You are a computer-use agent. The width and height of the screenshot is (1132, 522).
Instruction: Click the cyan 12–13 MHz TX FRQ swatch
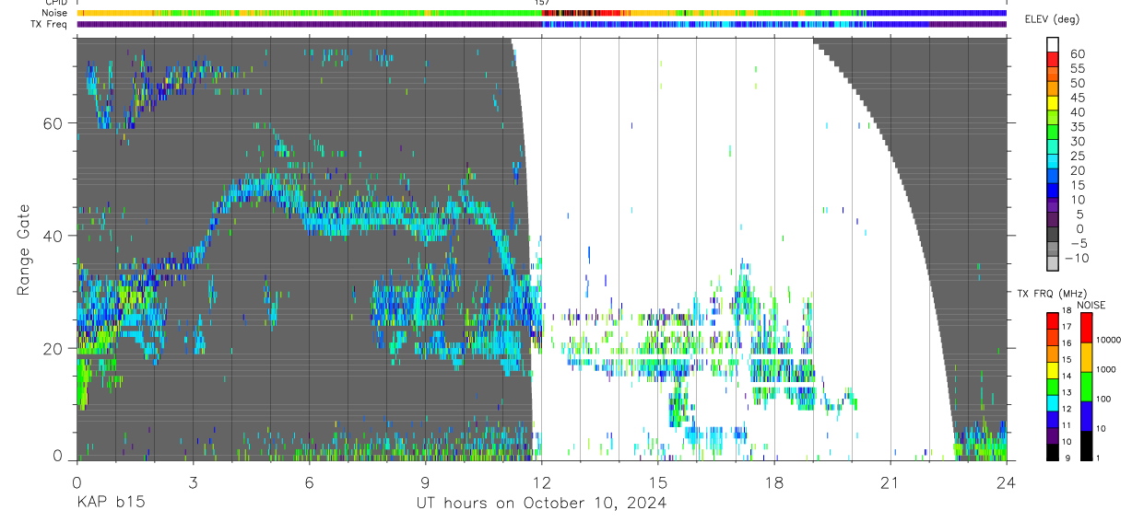[x=1053, y=403]
